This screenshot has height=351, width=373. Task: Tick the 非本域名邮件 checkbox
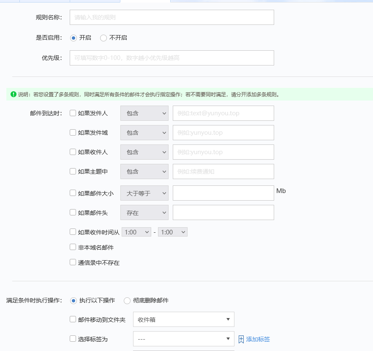tap(73, 247)
